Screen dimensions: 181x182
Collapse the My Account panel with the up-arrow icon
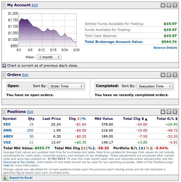pos(163,5)
